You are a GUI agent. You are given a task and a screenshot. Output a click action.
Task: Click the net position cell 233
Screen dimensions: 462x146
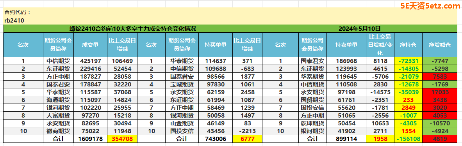(408, 100)
